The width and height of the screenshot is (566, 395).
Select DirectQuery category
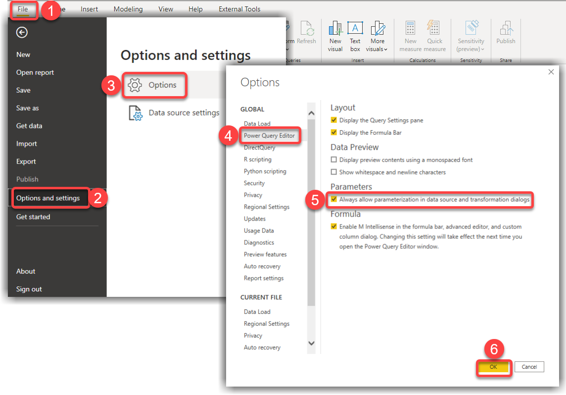point(260,148)
